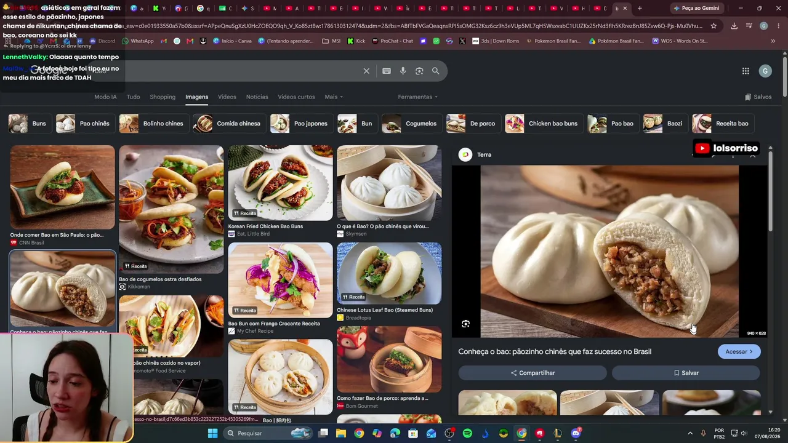Viewport: 788px width, 443px height.
Task: Open the Skymsen bao steamer image
Action: tap(389, 183)
